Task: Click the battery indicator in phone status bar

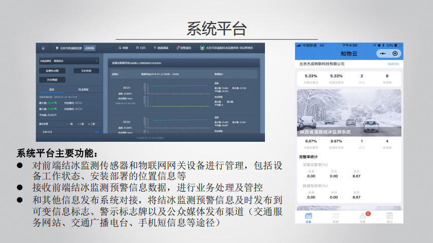Action: point(398,45)
